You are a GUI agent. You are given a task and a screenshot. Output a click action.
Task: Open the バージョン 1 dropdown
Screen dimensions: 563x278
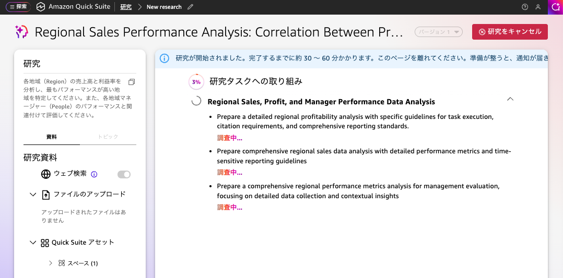439,32
